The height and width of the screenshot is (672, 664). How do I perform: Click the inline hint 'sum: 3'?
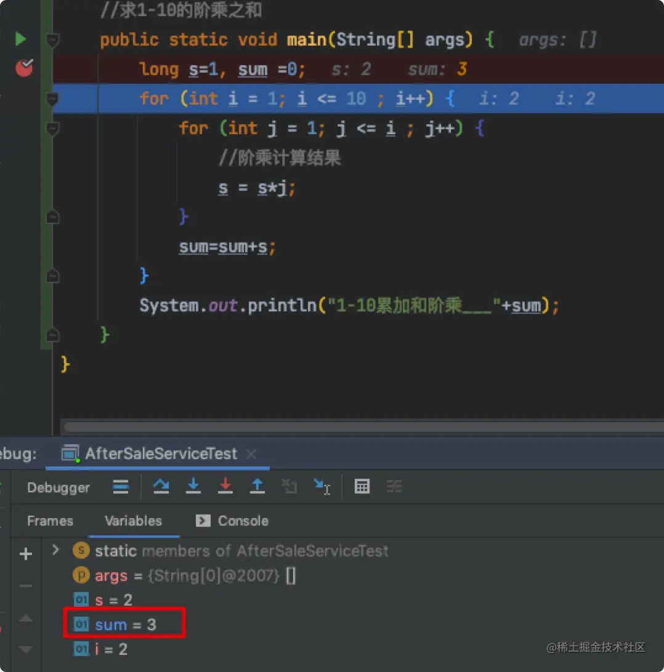[x=437, y=70]
